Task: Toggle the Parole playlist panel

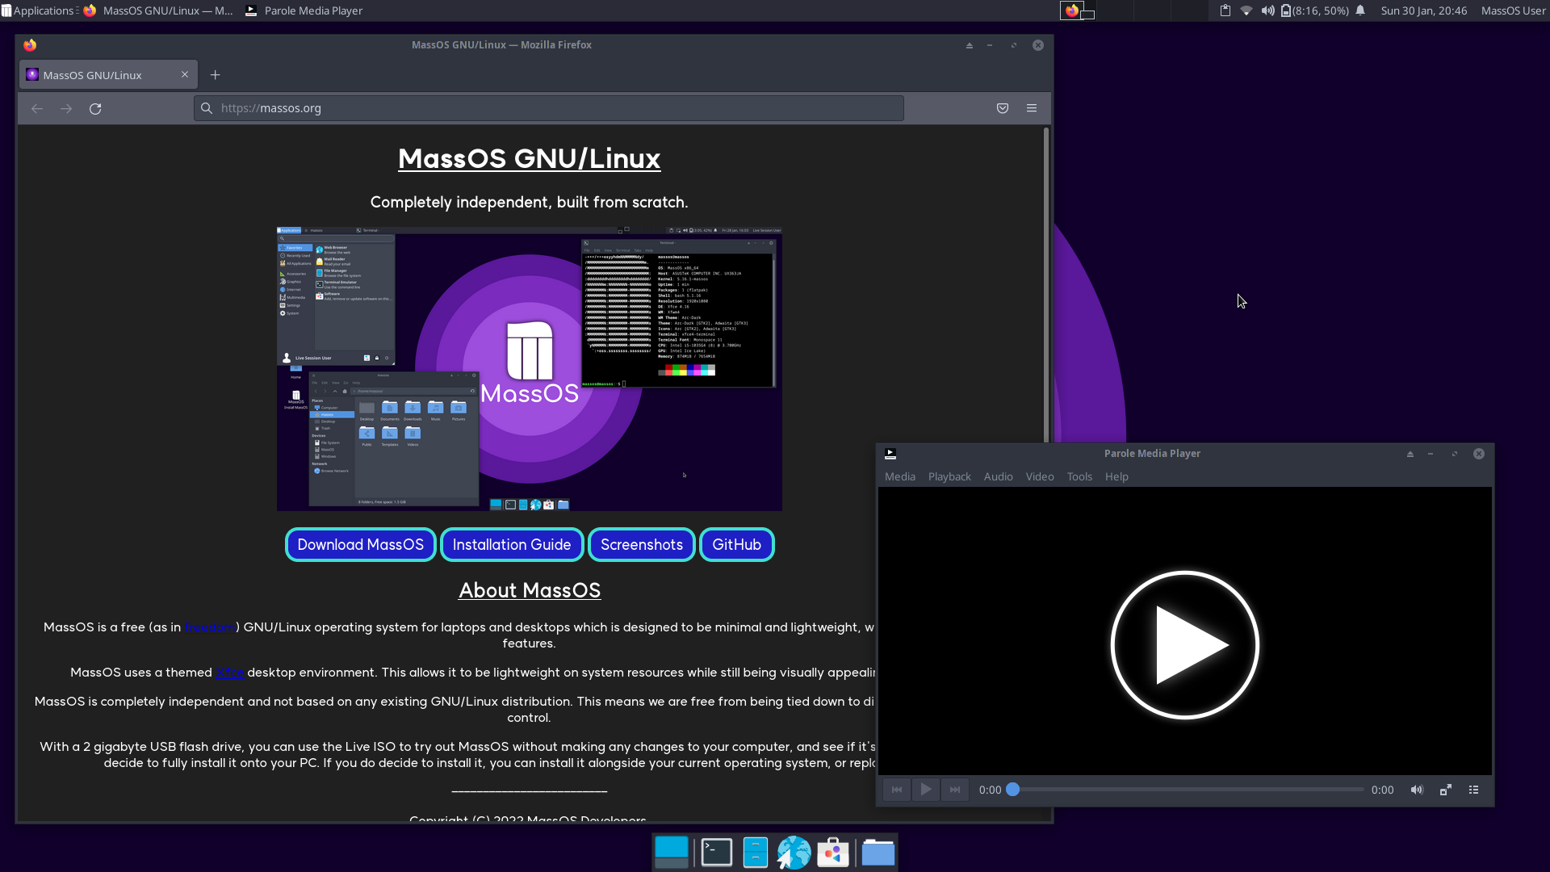Action: click(x=1474, y=790)
